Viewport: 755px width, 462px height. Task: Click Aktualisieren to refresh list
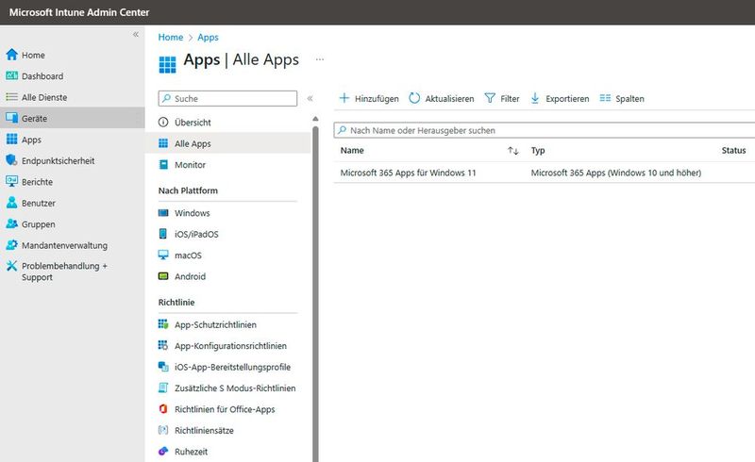click(x=442, y=98)
